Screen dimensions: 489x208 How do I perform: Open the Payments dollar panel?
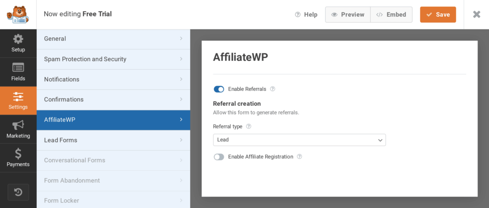point(18,158)
